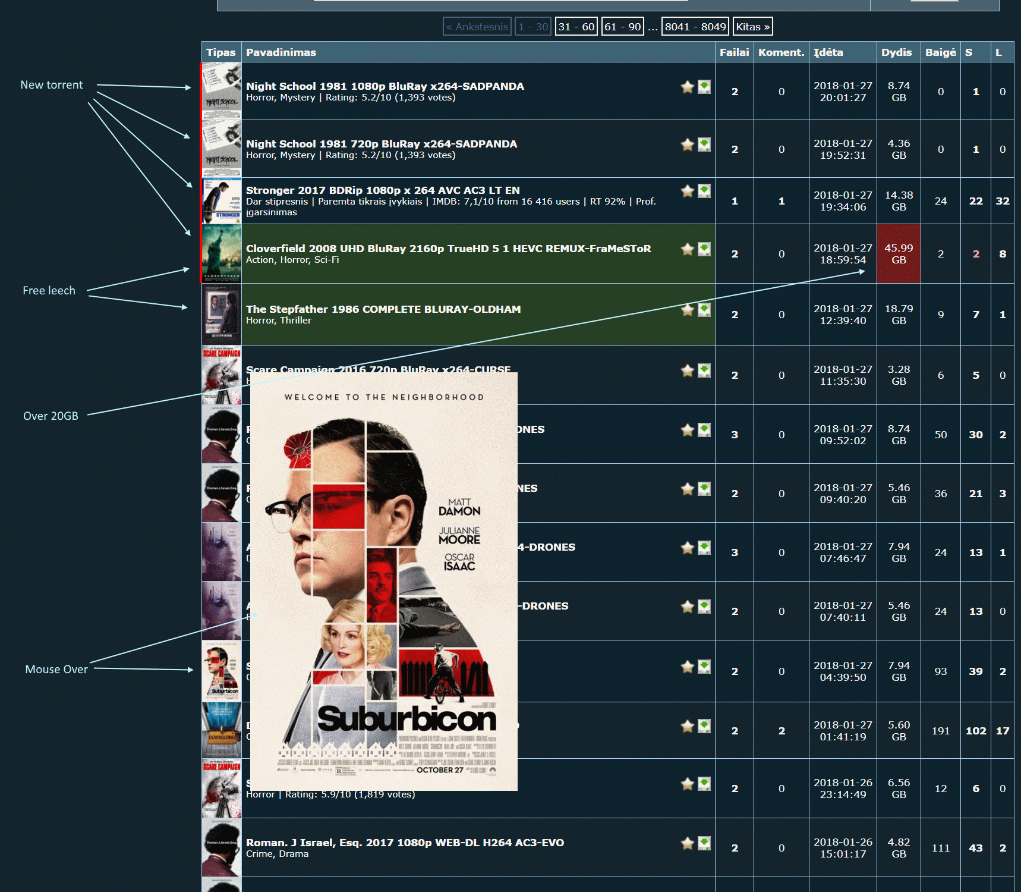Select the 1 - 30 page link
1021x892 pixels.
(533, 27)
